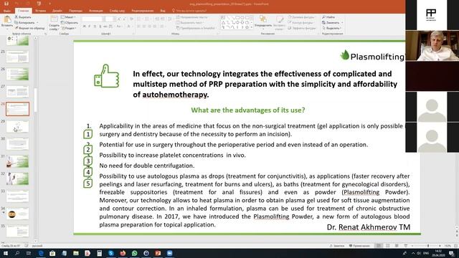459x258 pixels.
Task: Click the Quick Styles icon
Action: (280, 20)
